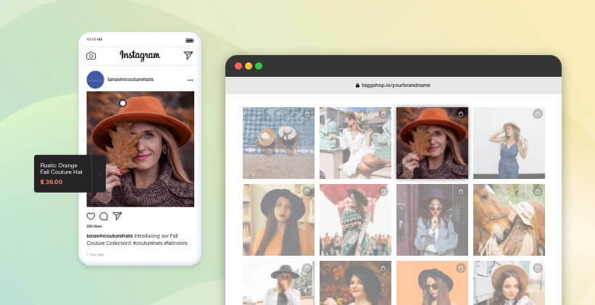Open thumbnail of woman in white dress sitting
The height and width of the screenshot is (305, 595).
[x=355, y=143]
